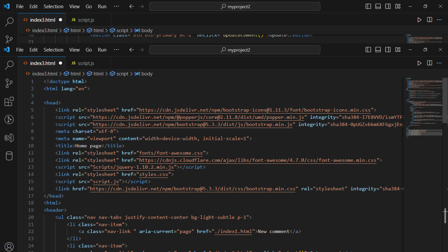Screen dimensions: 448x252
Task: Go forward using the front window arrow
Action: point(141,50)
